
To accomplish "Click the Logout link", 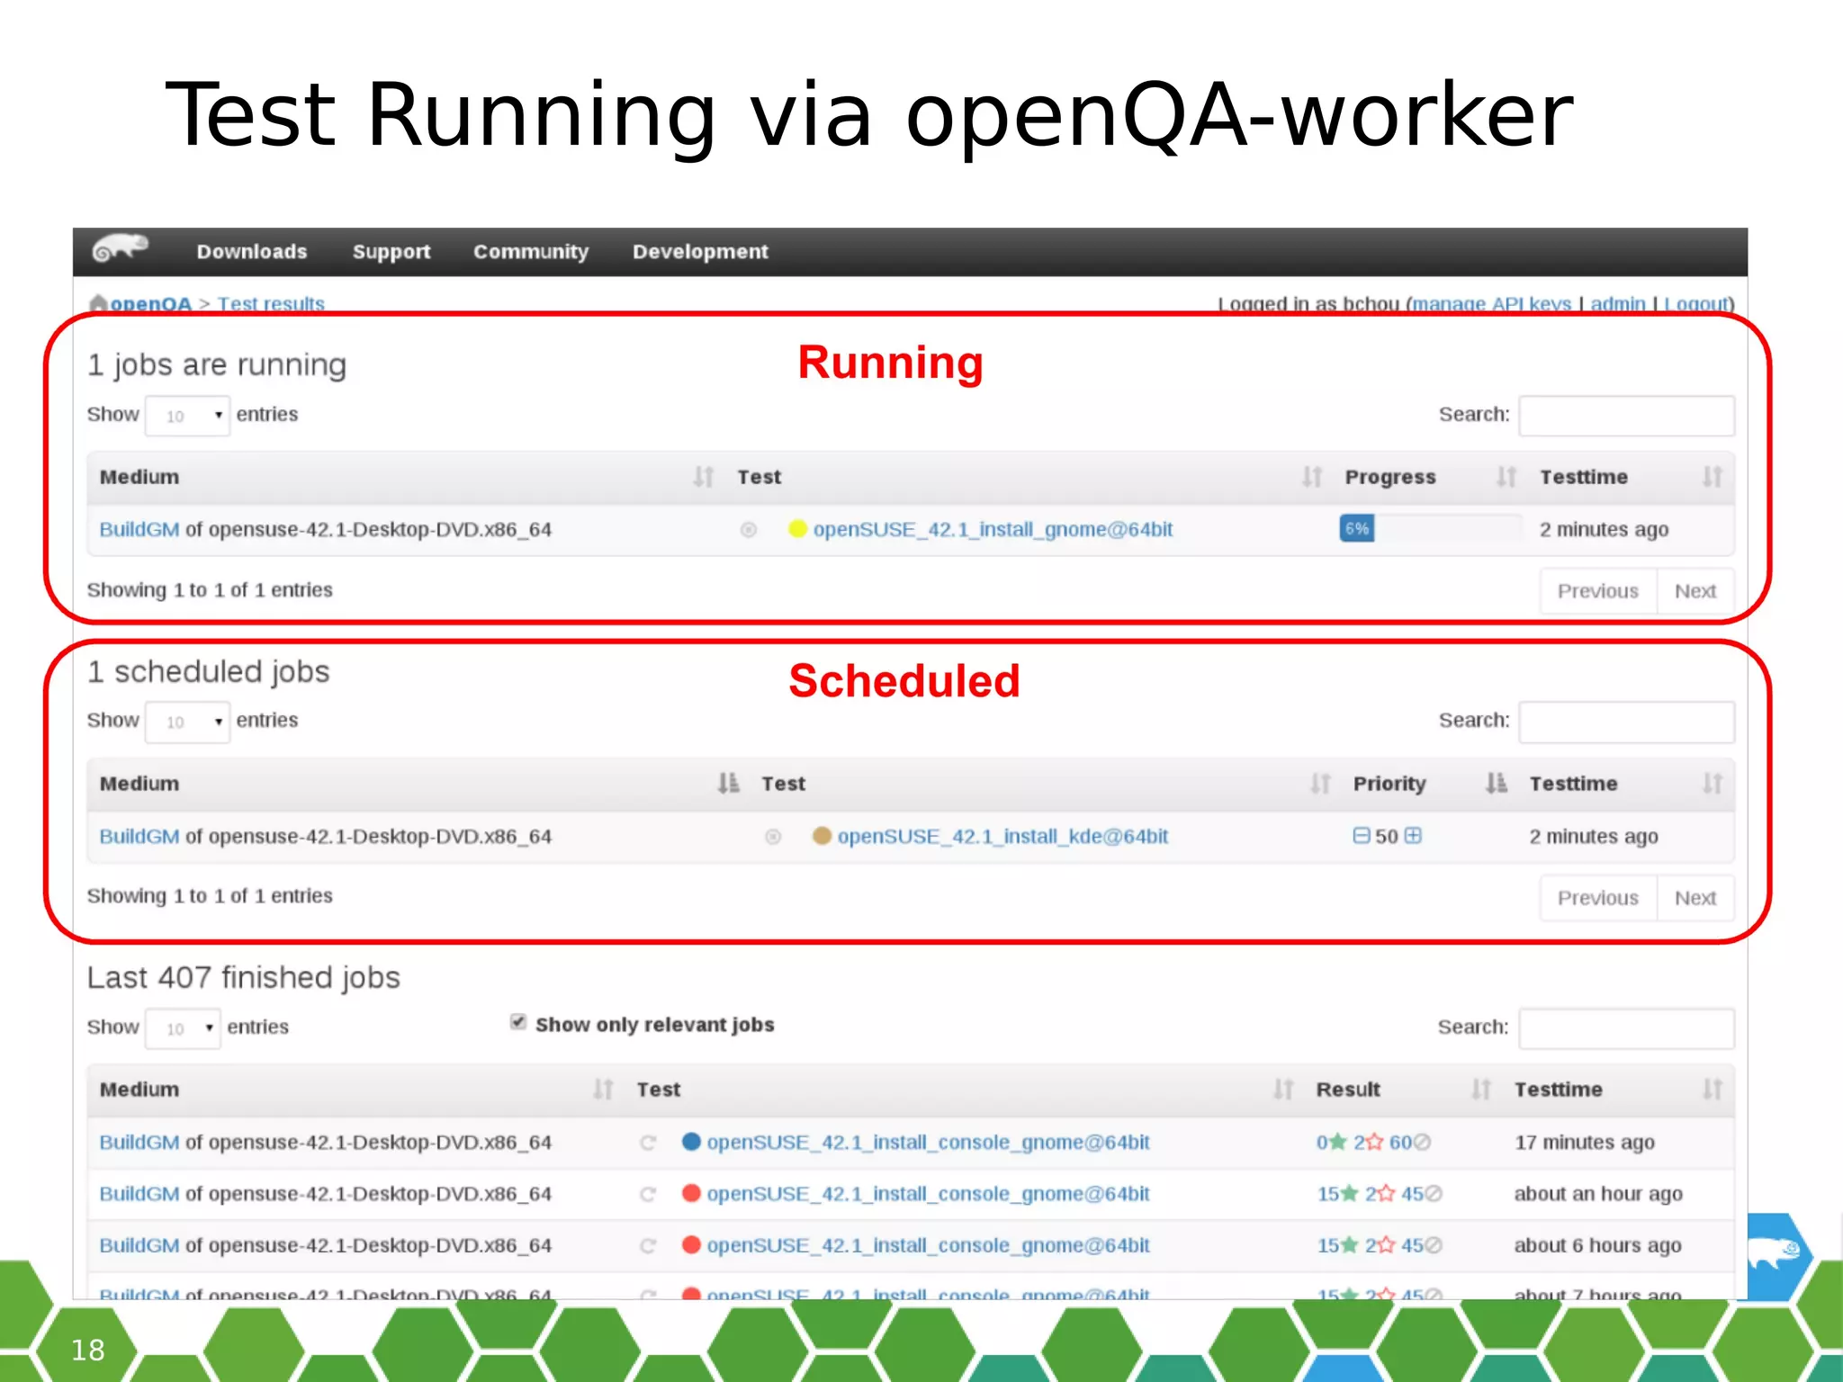I will tap(1695, 304).
